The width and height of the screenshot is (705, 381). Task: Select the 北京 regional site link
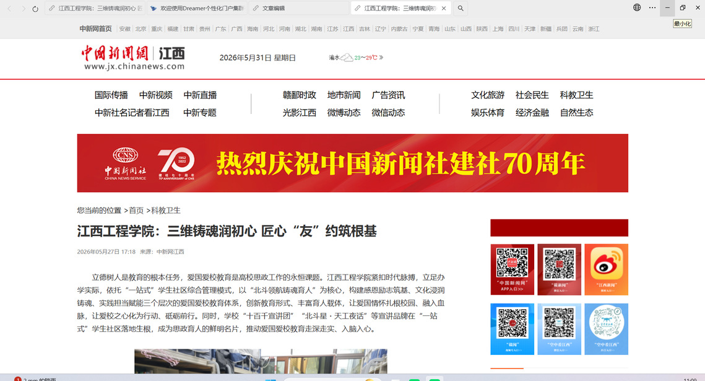pyautogui.click(x=141, y=28)
